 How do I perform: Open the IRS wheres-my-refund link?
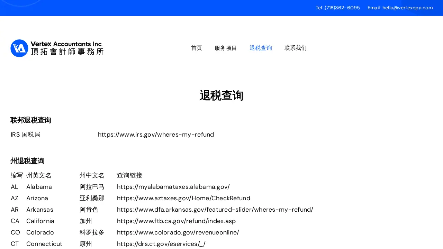tap(156, 135)
